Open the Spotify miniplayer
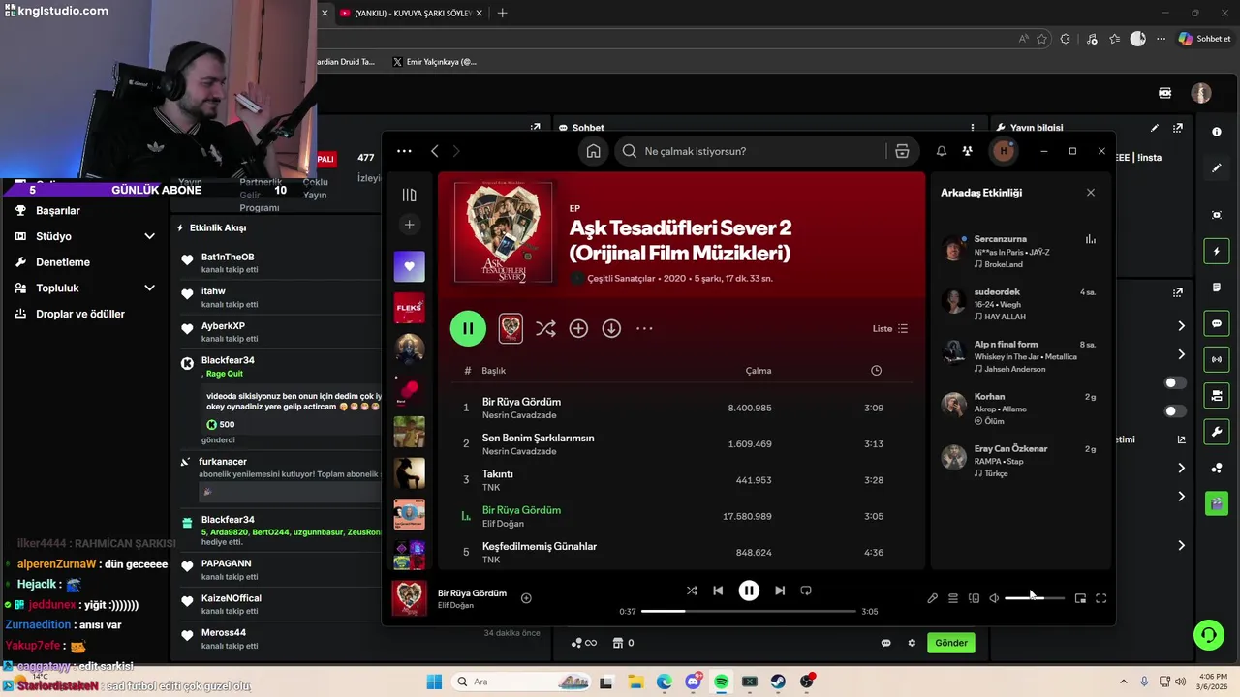The image size is (1240, 697). (x=1080, y=598)
